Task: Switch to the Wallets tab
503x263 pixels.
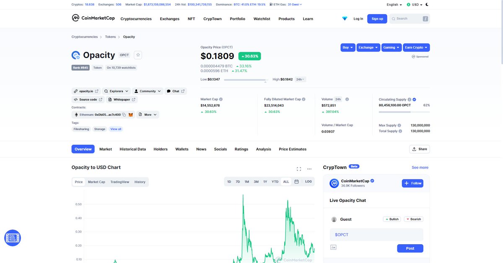Action: tap(182, 149)
